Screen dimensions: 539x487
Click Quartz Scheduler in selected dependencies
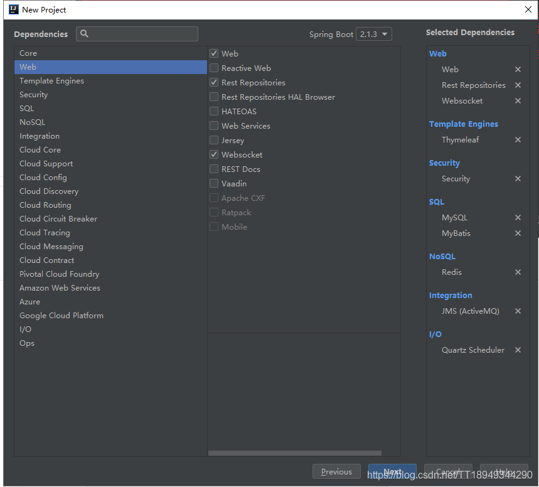[473, 350]
